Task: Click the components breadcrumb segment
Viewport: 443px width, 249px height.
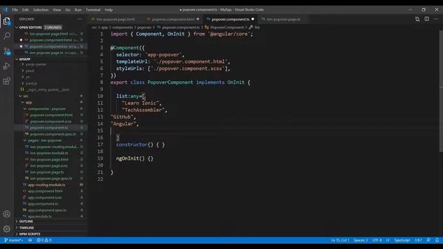Action: (x=123, y=28)
